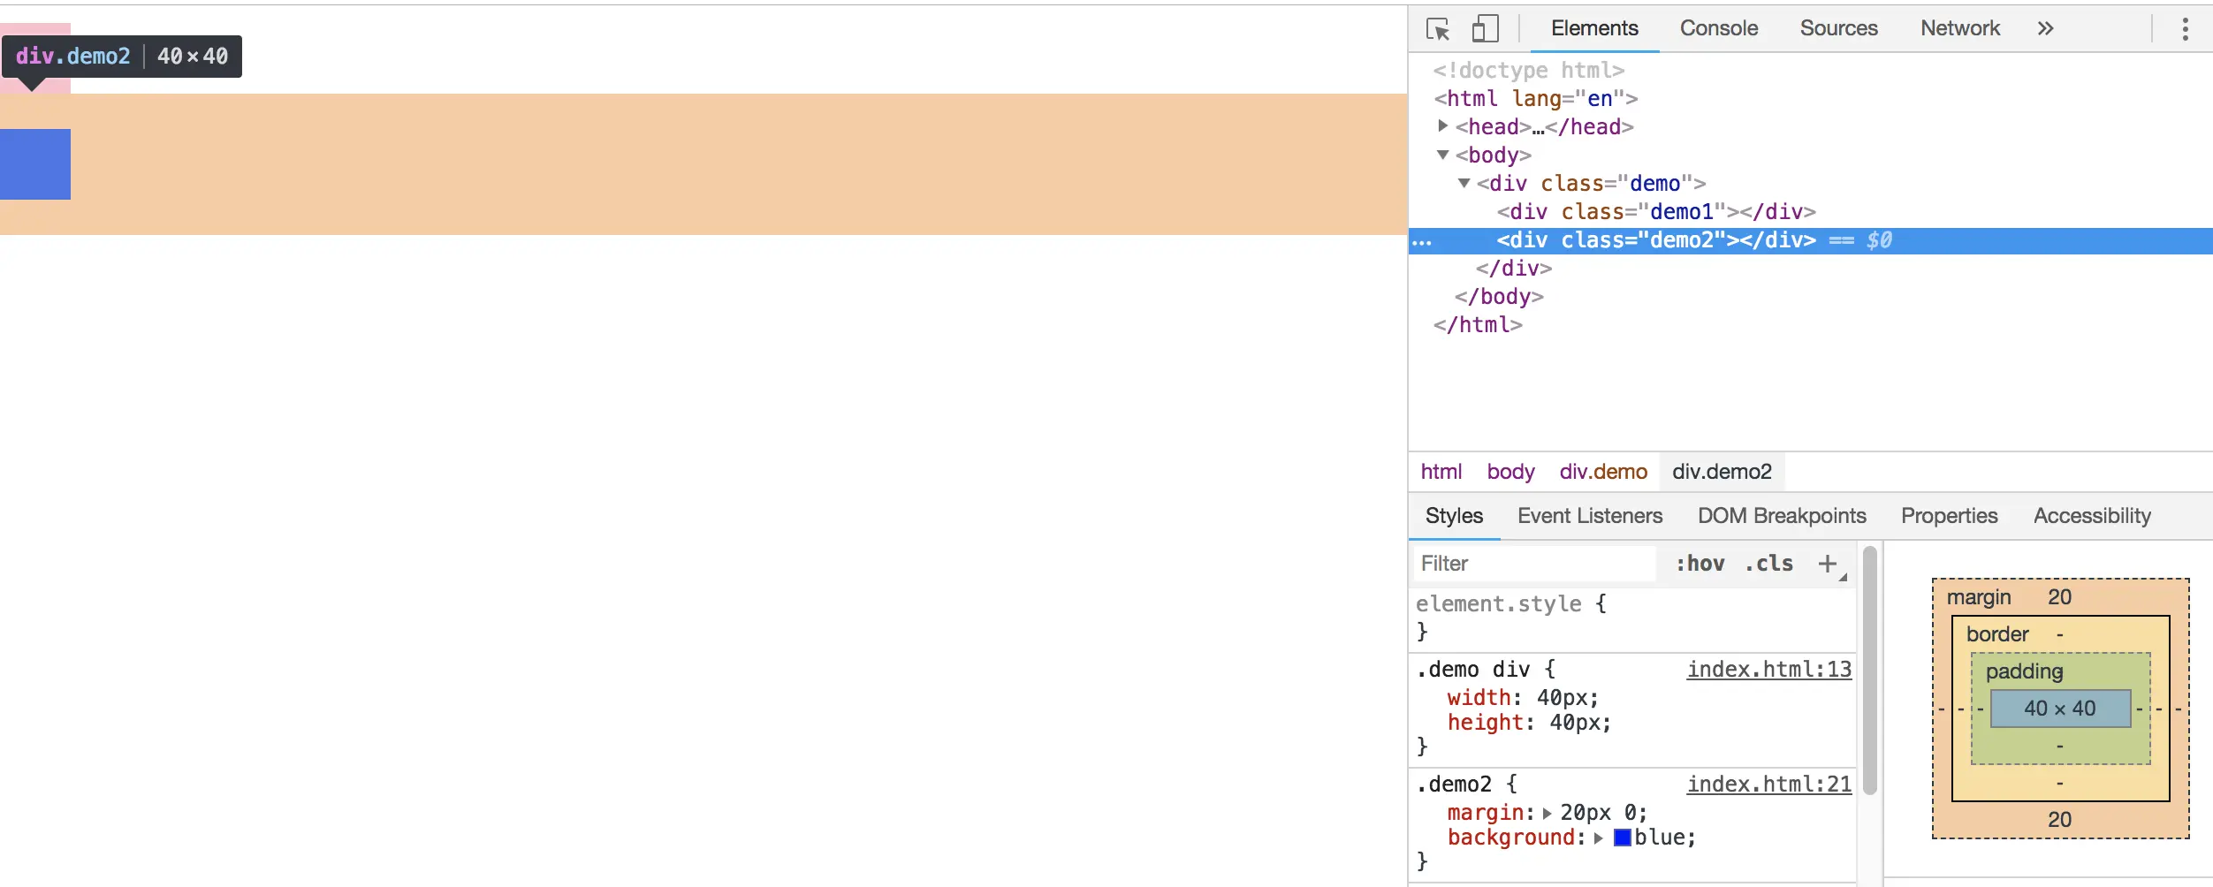Click the top margin value 20 in box model
The height and width of the screenshot is (887, 2213).
coord(2059,597)
